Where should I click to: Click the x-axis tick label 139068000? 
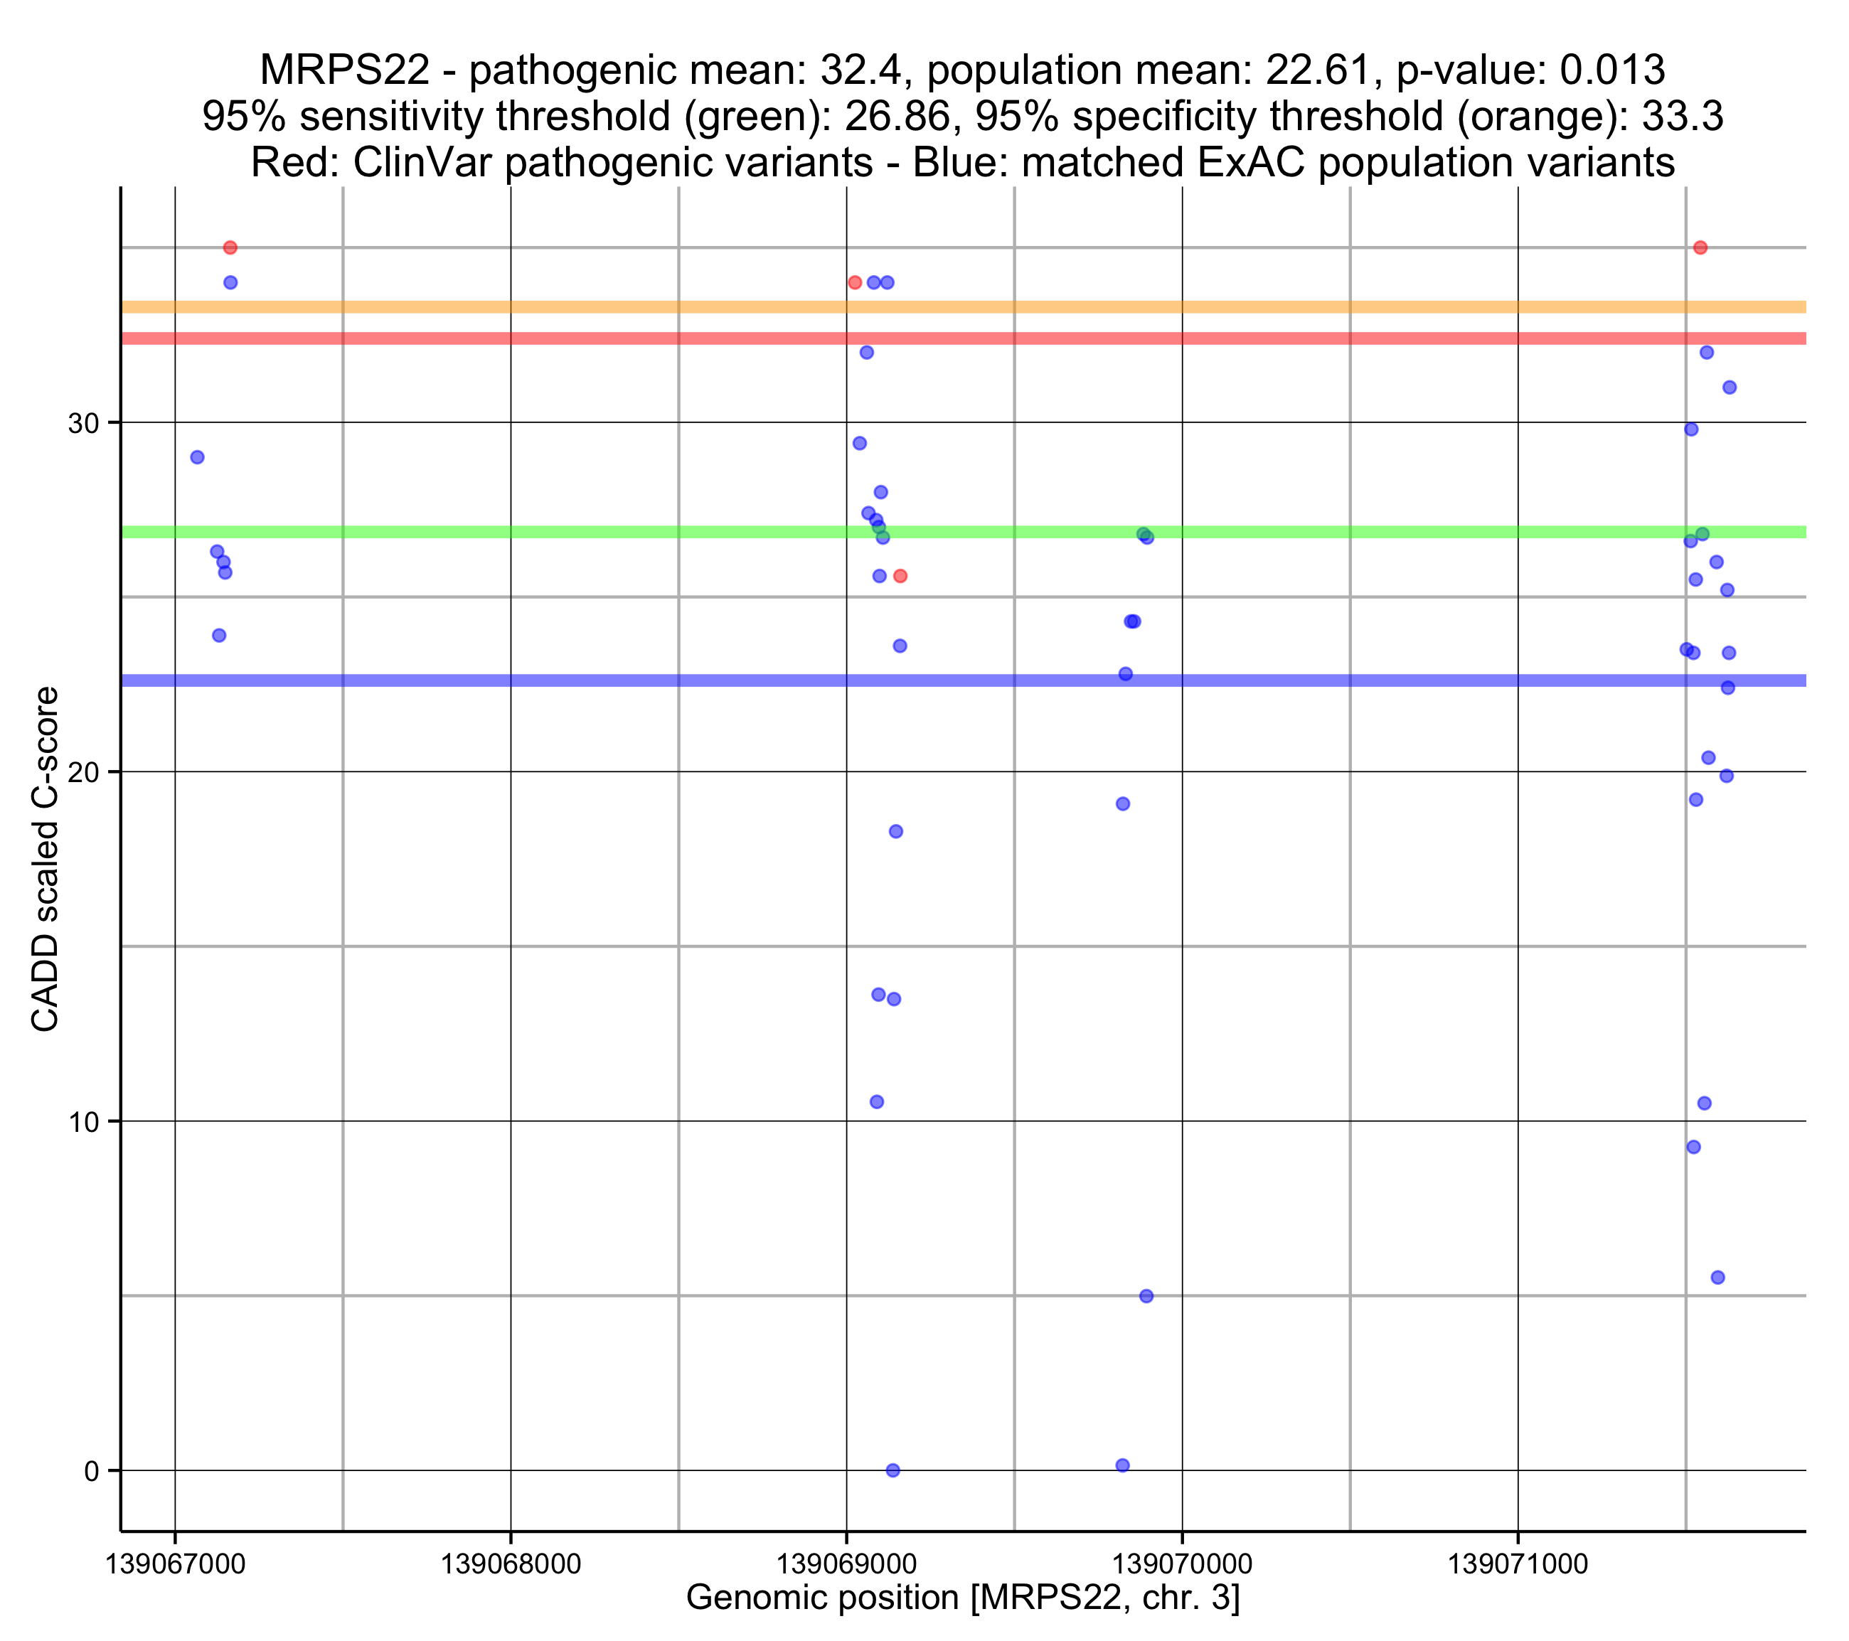511,1564
